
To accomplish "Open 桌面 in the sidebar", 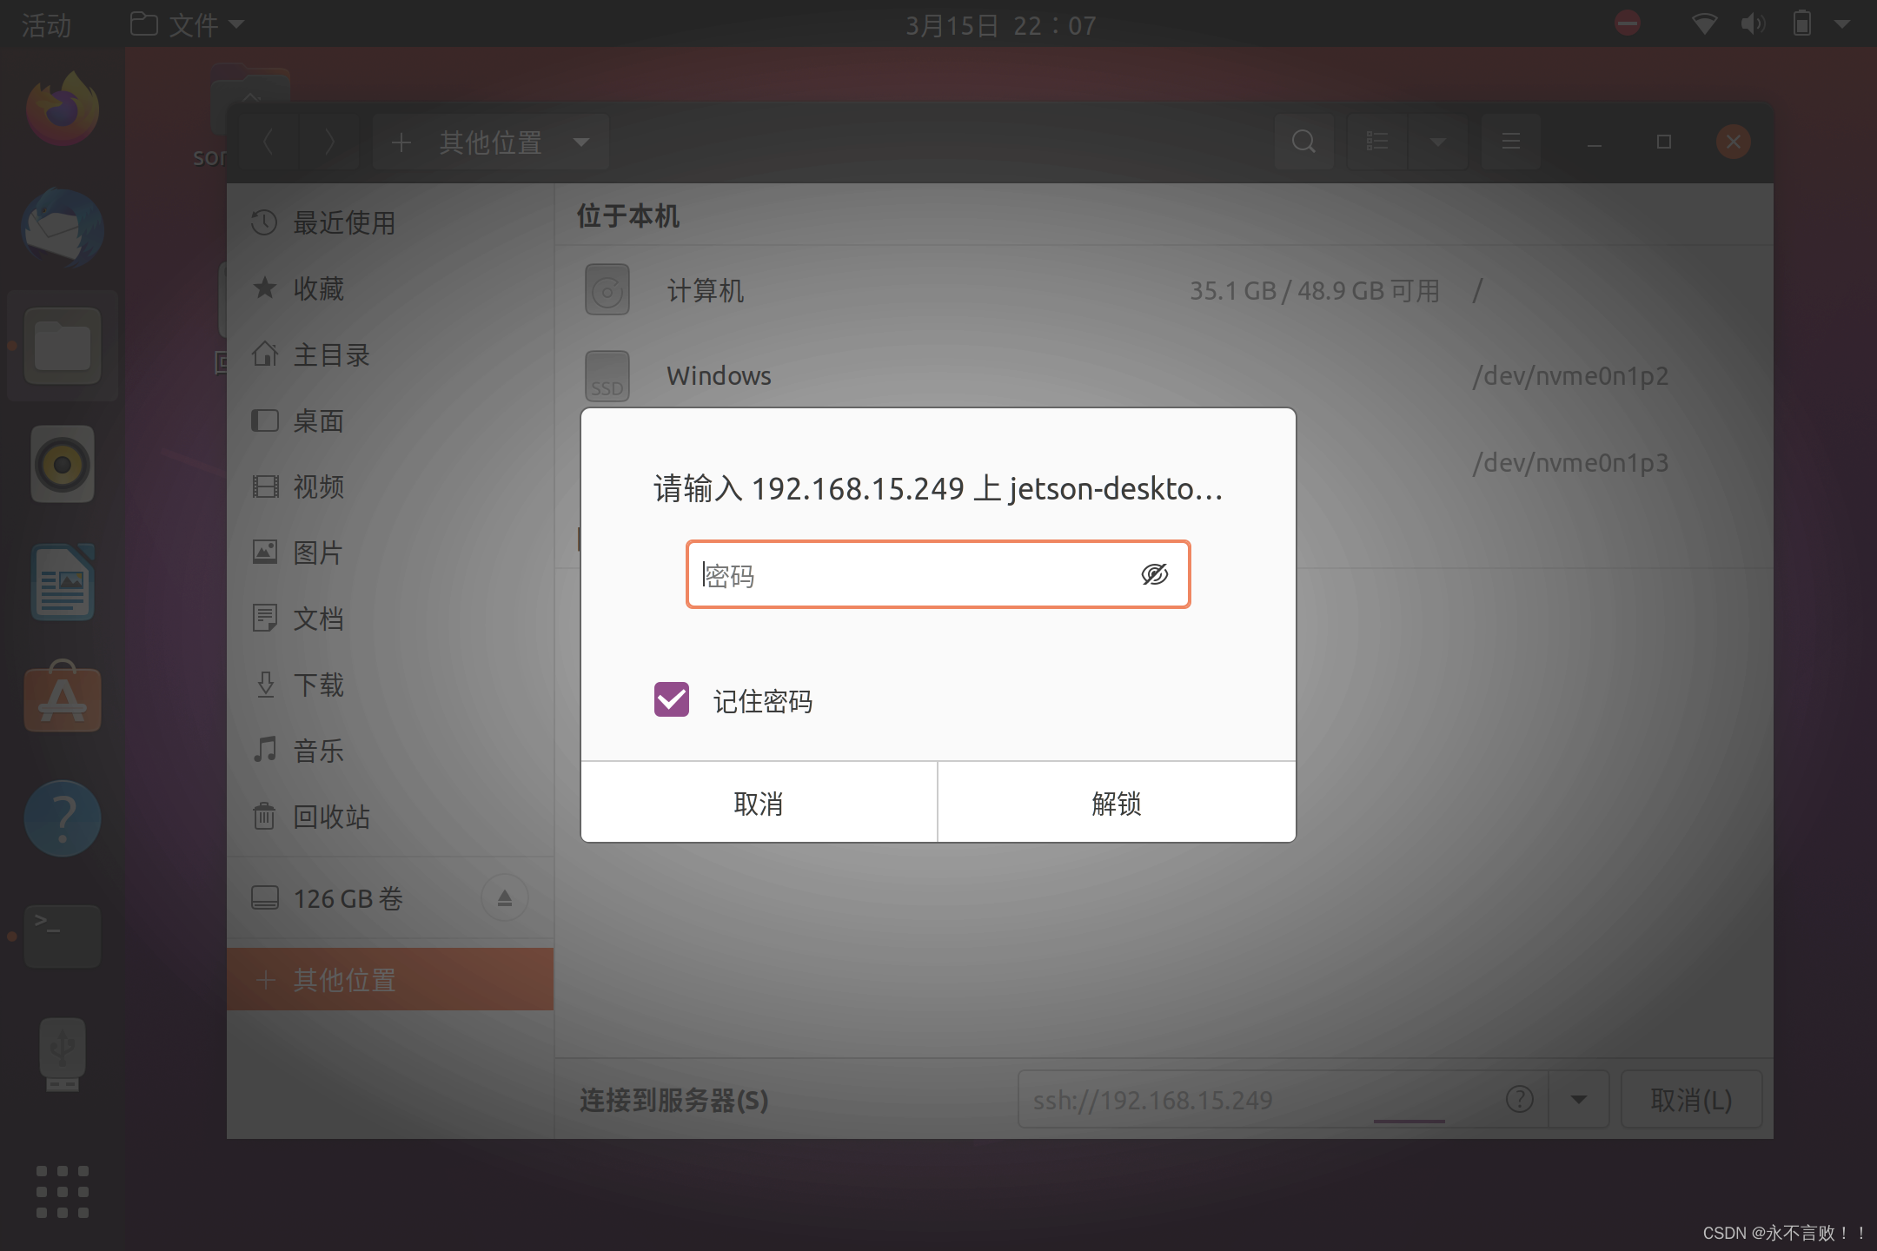I will click(390, 420).
